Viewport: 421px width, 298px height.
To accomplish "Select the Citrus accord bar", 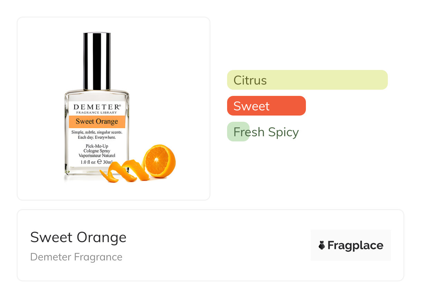I will (x=307, y=80).
